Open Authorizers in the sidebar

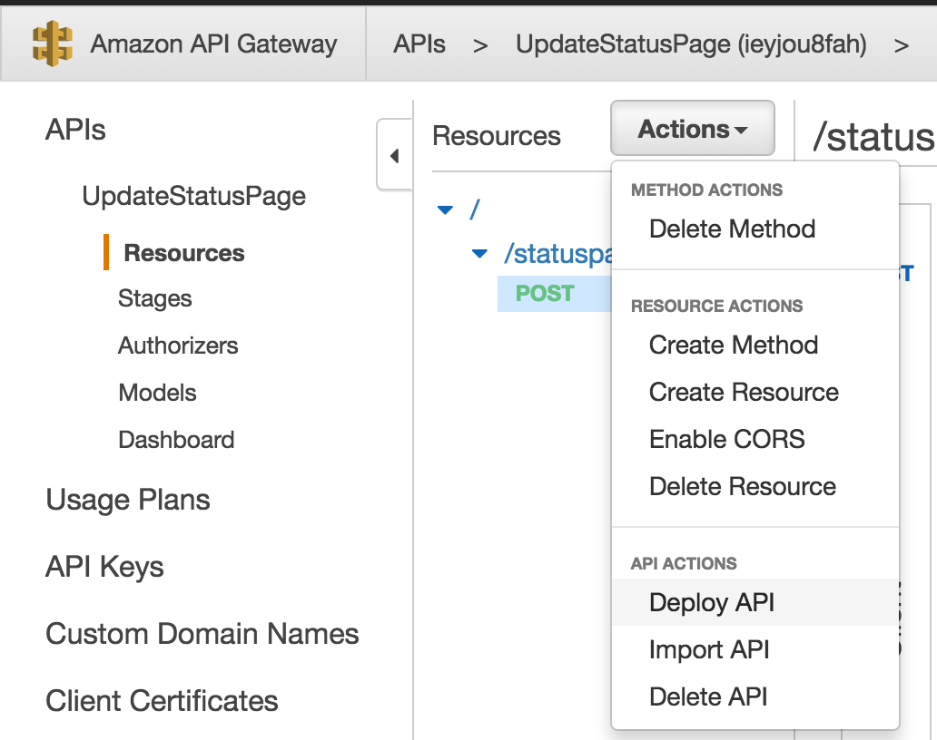tap(178, 346)
